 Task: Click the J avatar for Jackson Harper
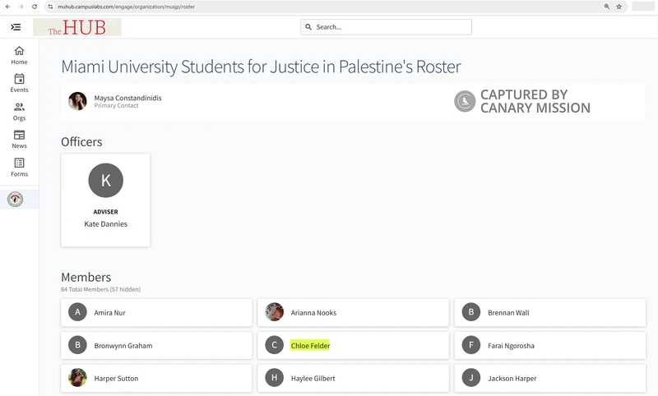pos(471,378)
